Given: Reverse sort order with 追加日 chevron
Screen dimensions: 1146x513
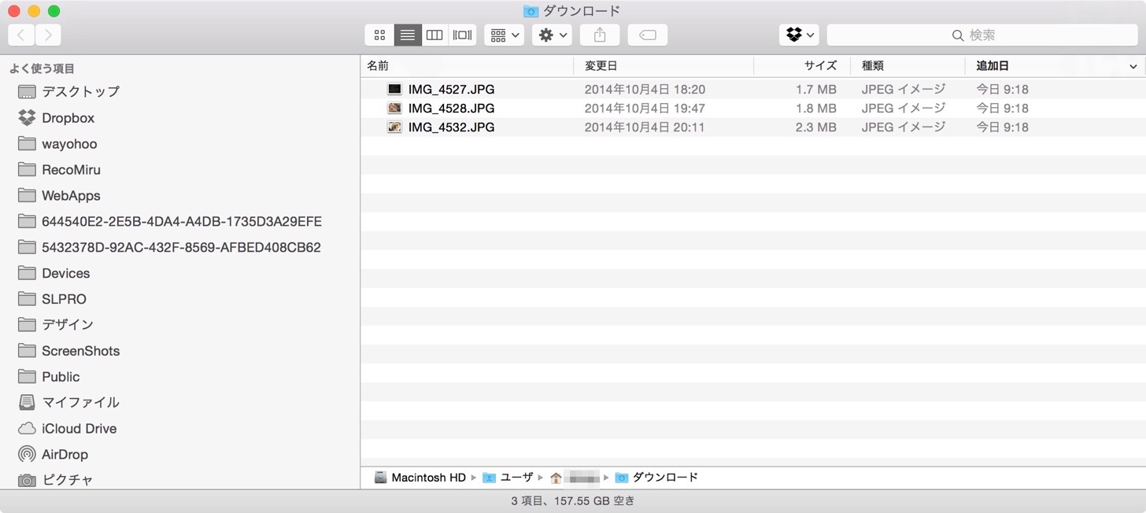Looking at the screenshot, I should [1133, 67].
